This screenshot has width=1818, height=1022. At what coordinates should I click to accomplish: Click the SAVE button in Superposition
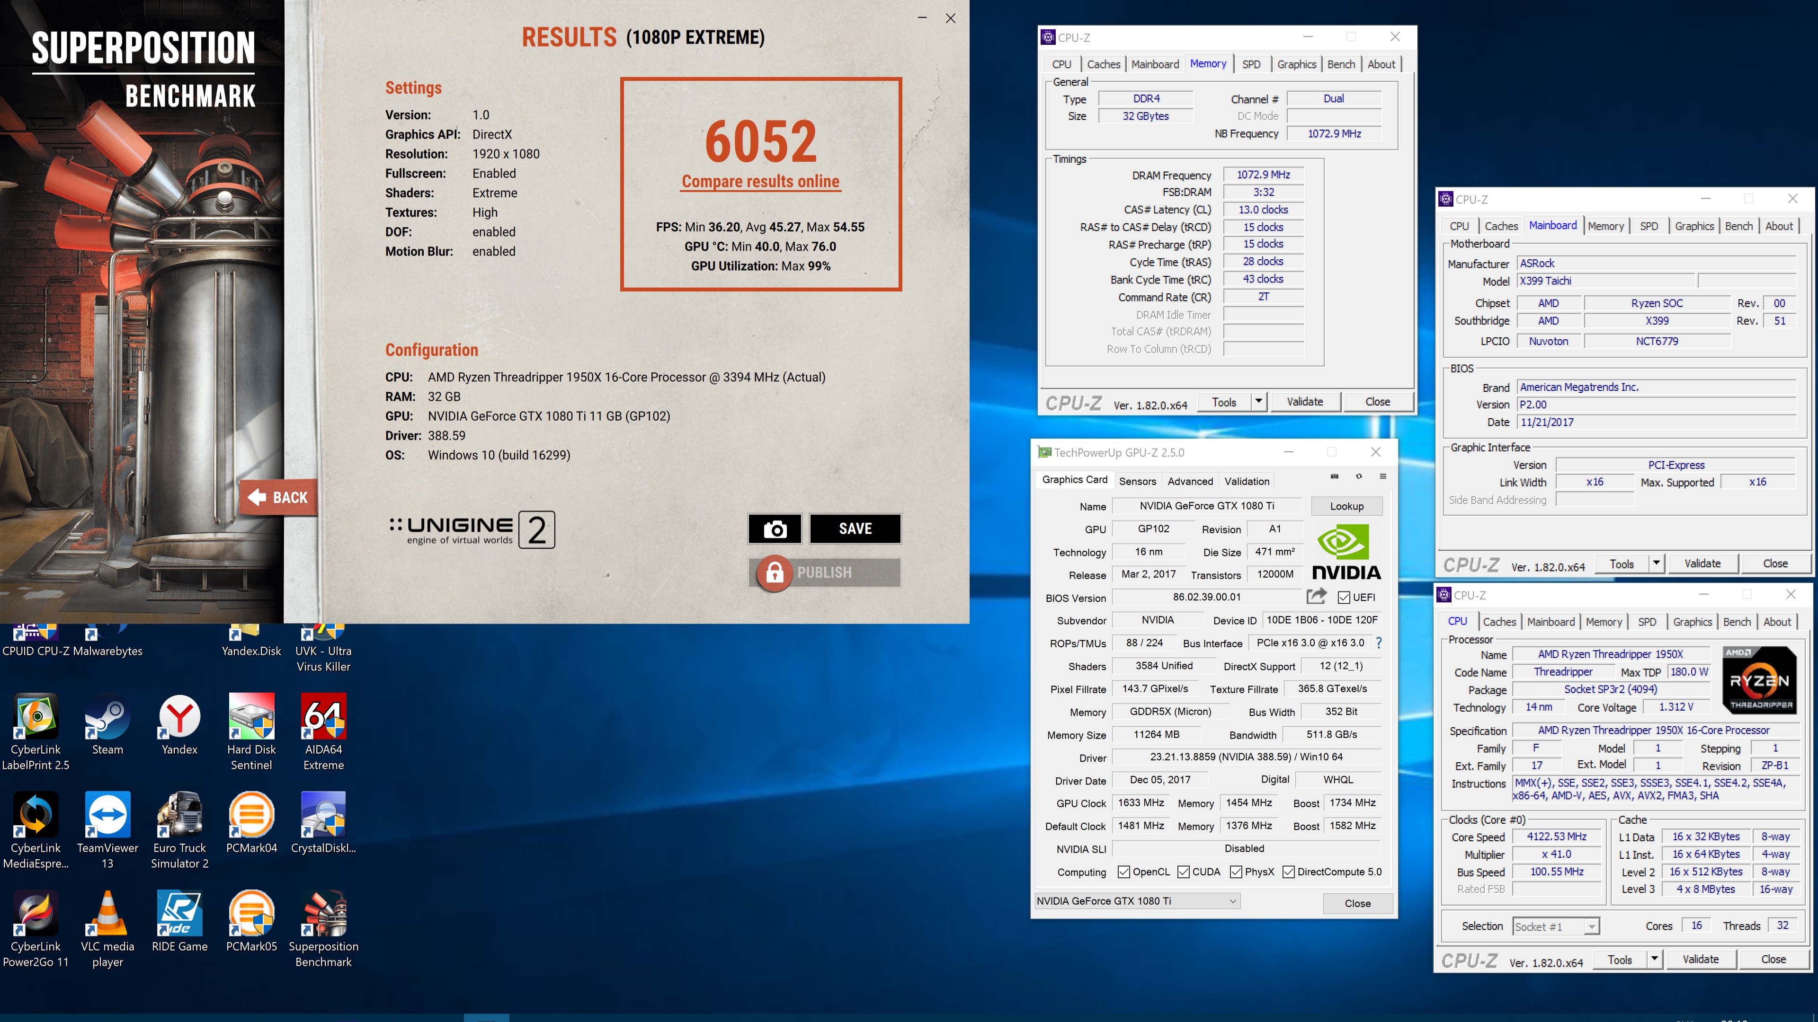coord(855,529)
